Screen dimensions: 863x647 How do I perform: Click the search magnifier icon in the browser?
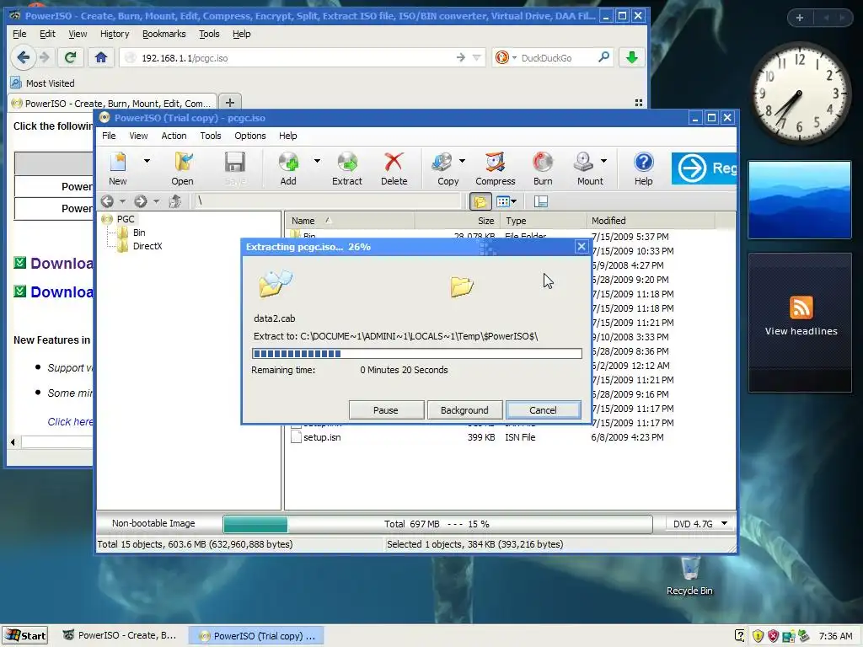click(x=603, y=57)
